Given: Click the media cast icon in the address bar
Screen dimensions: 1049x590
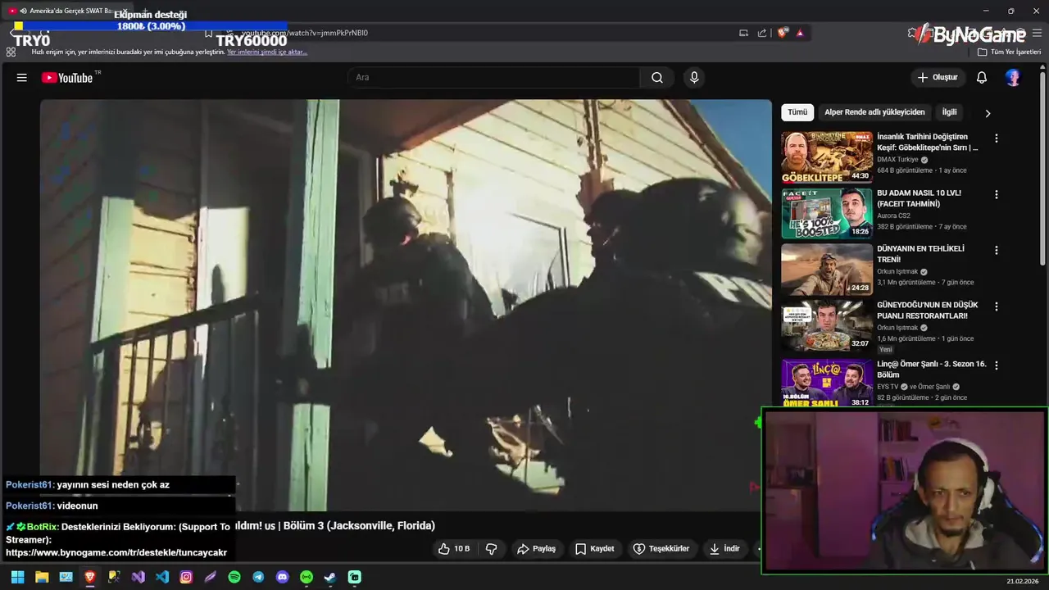Looking at the screenshot, I should 743,33.
